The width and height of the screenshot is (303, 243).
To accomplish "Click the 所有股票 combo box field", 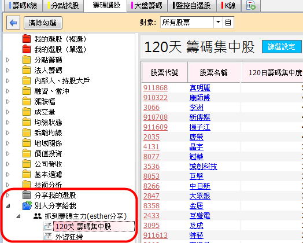I will [x=187, y=23].
